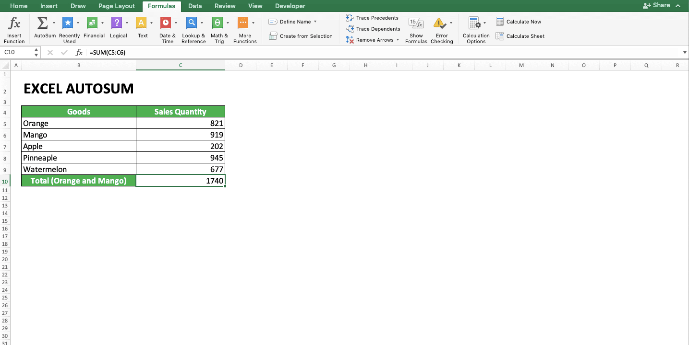The width and height of the screenshot is (689, 345).
Task: Open the Logical functions icon
Action: click(117, 23)
